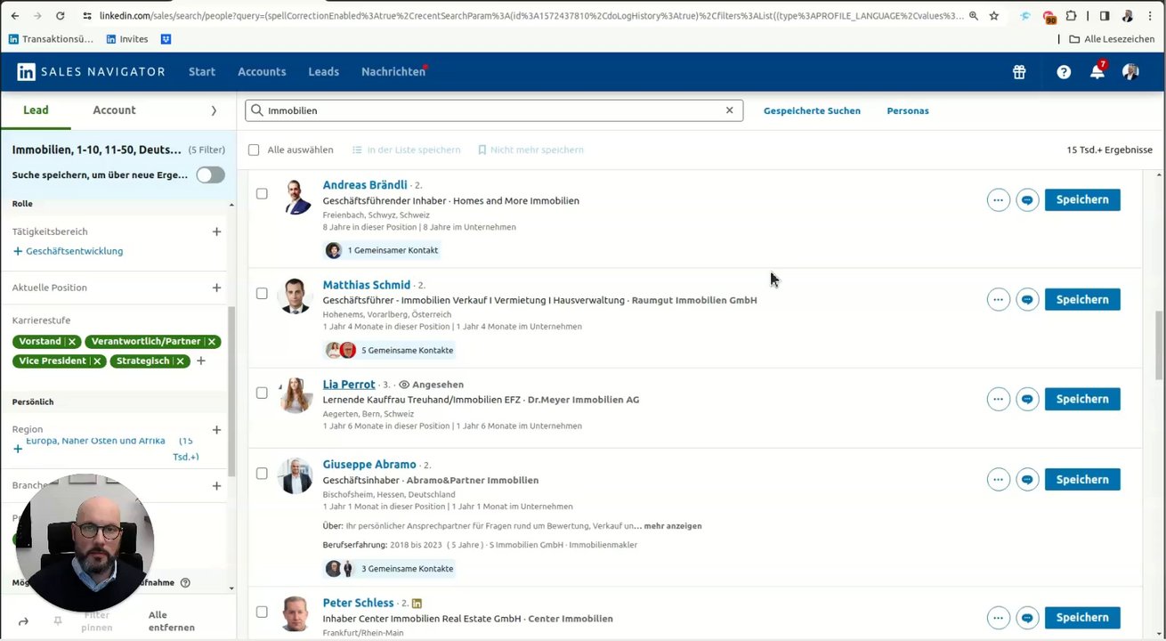Open the notifications bell
The height and width of the screenshot is (641, 1166).
click(1097, 72)
